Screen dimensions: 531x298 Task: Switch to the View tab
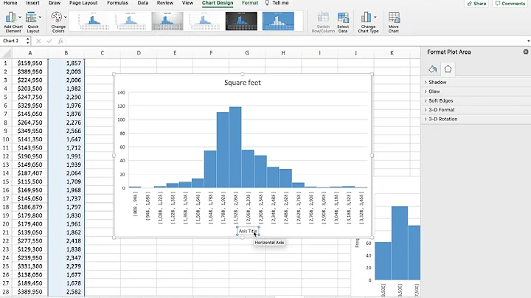(x=187, y=3)
